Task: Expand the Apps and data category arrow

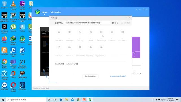Action: [95, 56]
